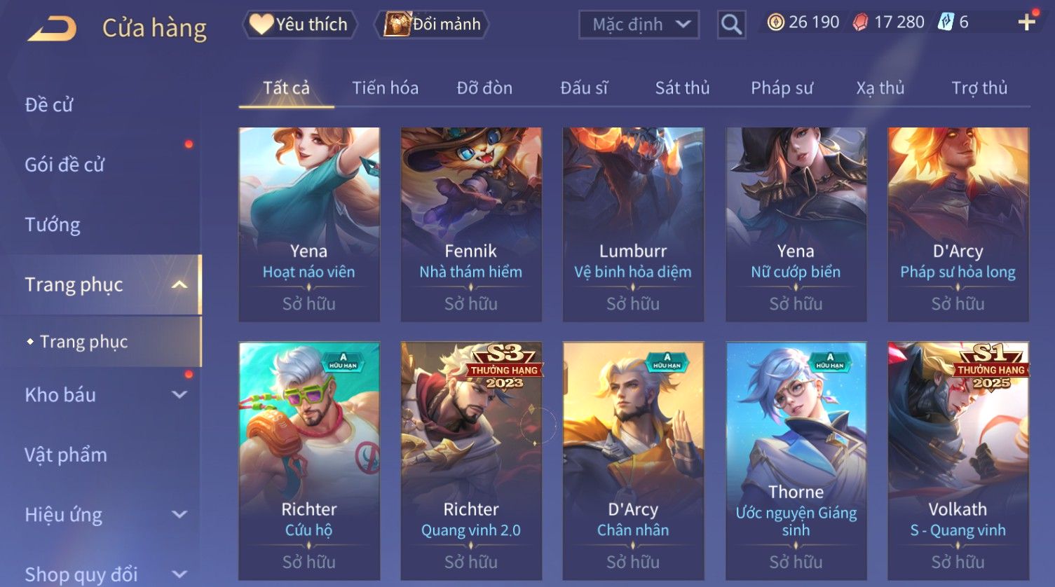Expand the Hiệu ứng sidebar section

179,514
